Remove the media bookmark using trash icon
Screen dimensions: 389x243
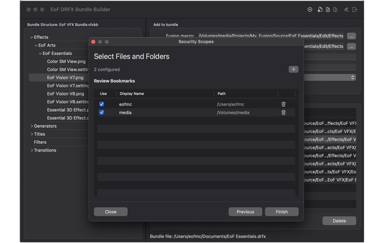click(x=283, y=112)
